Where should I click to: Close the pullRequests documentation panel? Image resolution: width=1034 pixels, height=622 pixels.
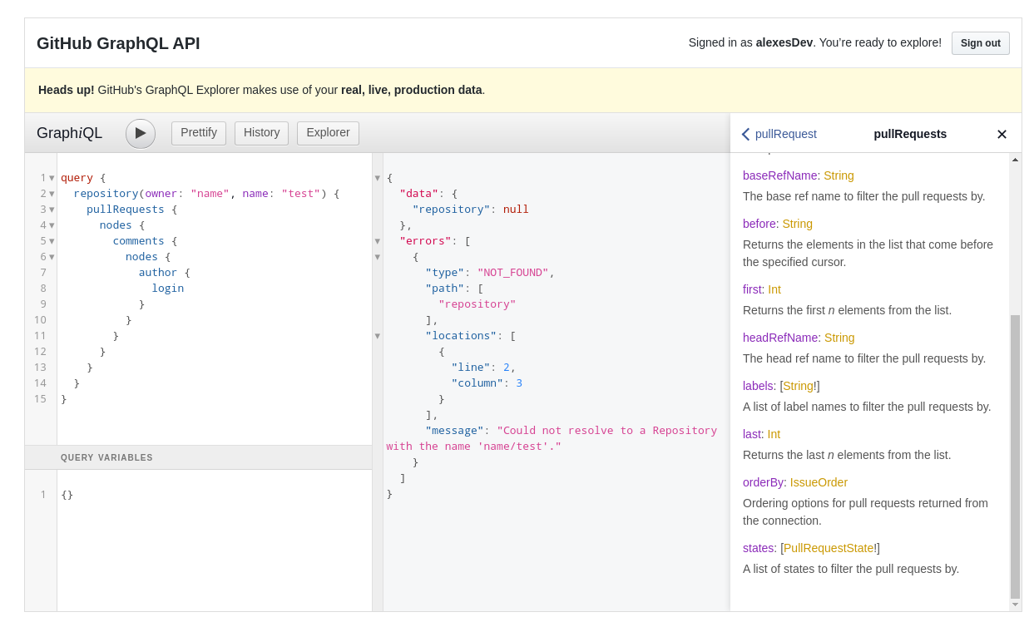point(1002,134)
